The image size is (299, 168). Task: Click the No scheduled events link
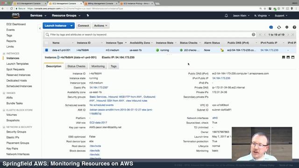pos(101,105)
